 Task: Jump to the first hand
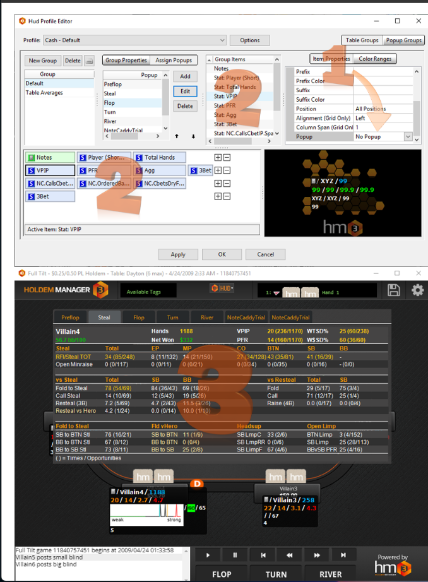coord(263,555)
